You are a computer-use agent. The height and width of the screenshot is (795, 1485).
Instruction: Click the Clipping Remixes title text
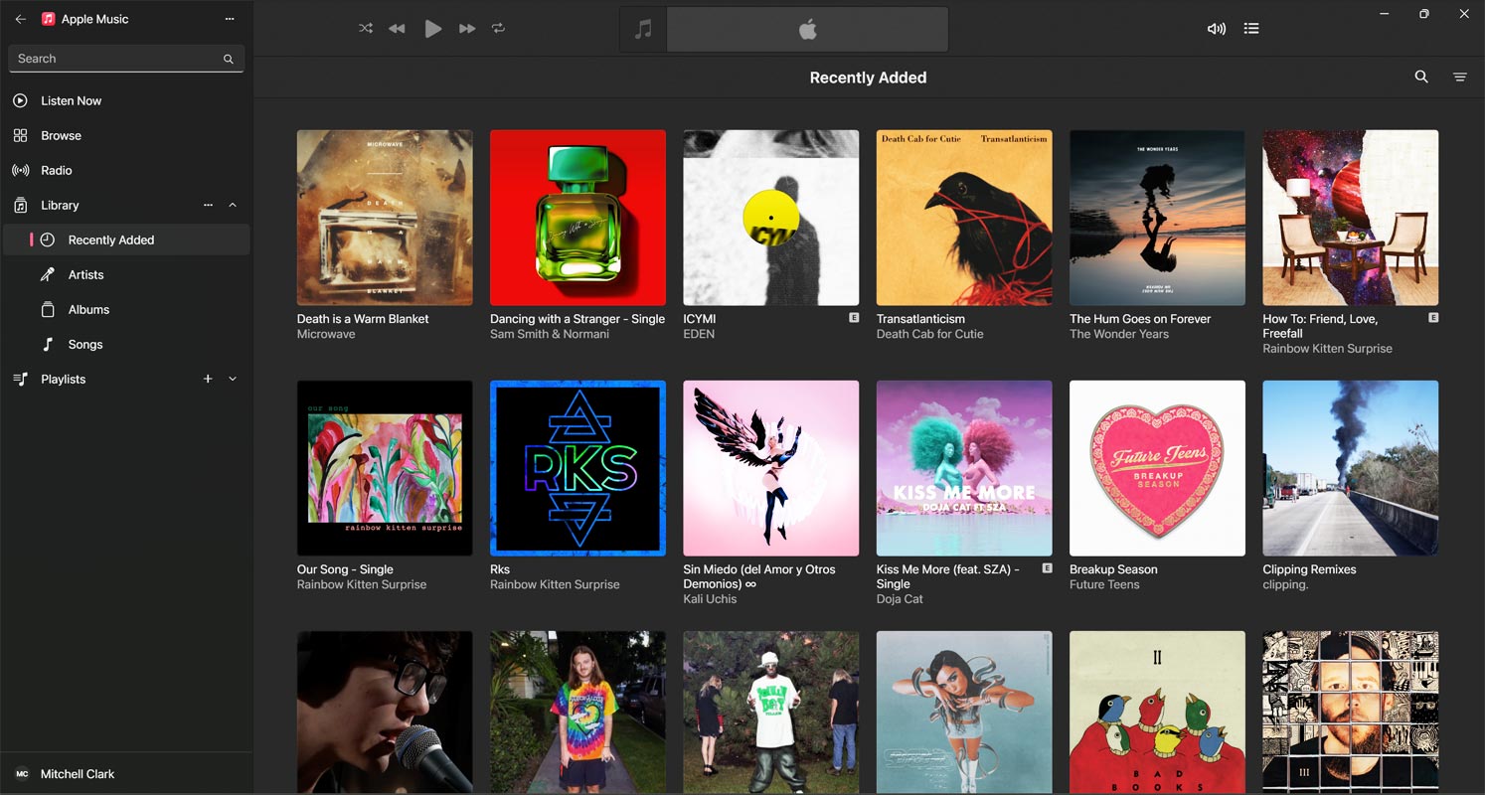pos(1309,569)
